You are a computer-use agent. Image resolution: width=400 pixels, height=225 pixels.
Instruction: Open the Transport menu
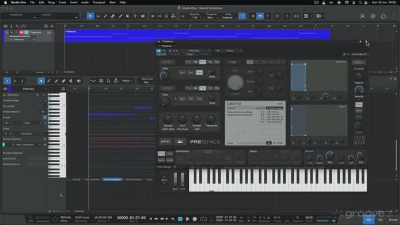pos(99,2)
